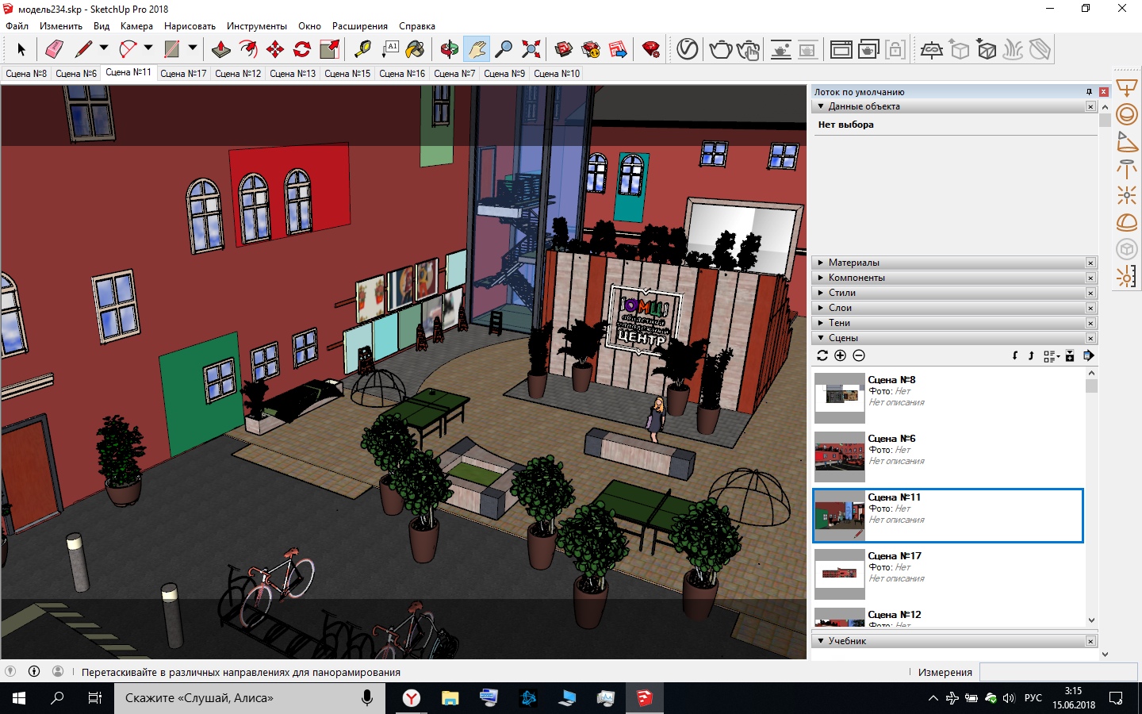
Task: Select the Pan hand tool
Action: coord(477,49)
